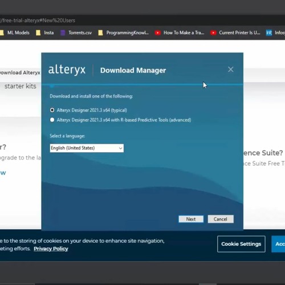
Task: Open 'How To Make a Tra...' YouTube bookmark
Action: (x=180, y=32)
